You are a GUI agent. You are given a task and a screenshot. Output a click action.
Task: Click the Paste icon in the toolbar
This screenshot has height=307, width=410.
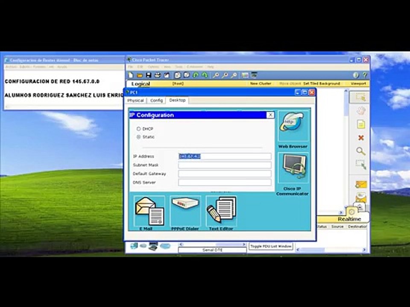click(187, 75)
